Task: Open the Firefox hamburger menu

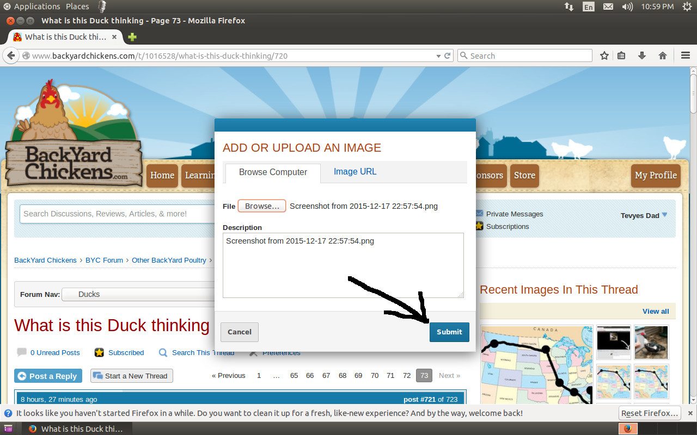Action: (686, 55)
